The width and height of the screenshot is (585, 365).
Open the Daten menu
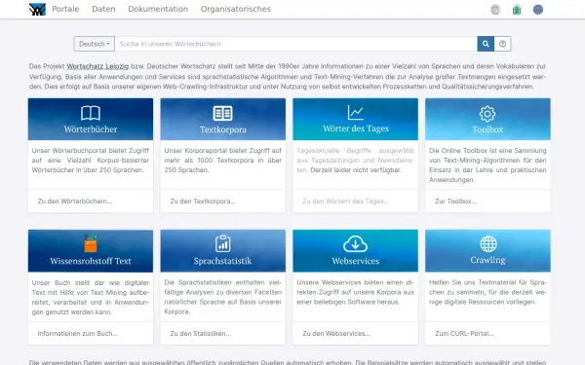point(103,9)
